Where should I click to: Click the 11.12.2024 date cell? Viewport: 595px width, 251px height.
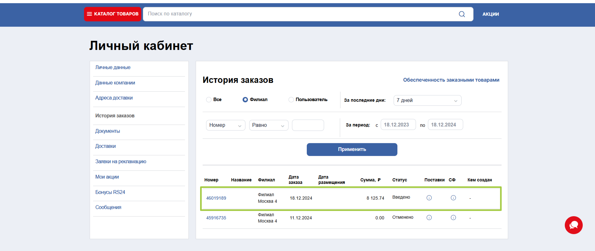click(301, 218)
